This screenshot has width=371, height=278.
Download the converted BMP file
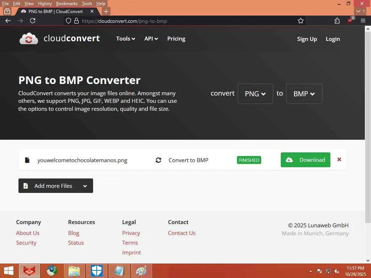point(305,160)
